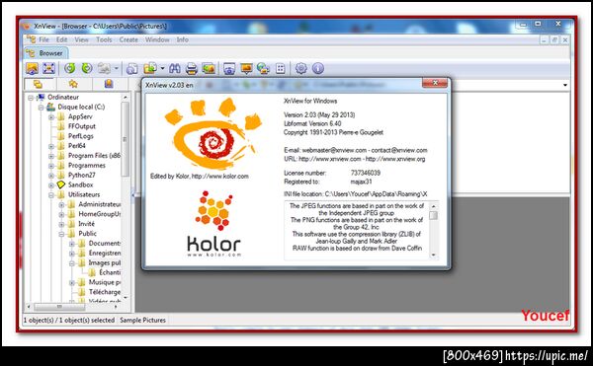Open the Info menu
593x366 pixels.
(x=182, y=39)
